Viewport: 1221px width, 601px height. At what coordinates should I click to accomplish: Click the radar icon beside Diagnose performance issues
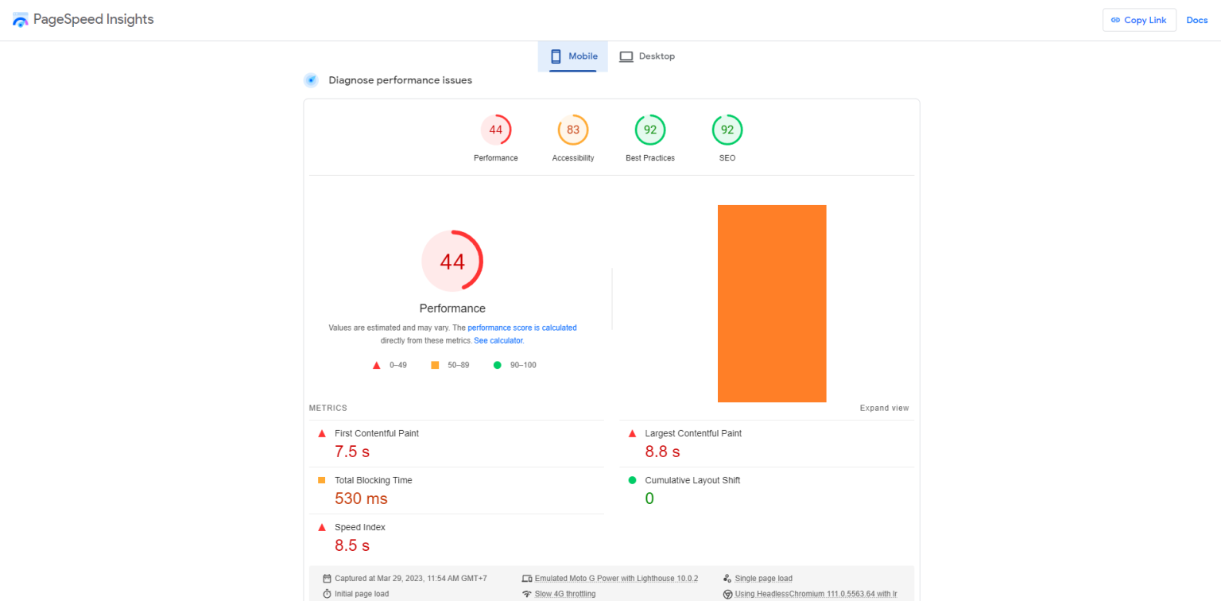coord(311,79)
